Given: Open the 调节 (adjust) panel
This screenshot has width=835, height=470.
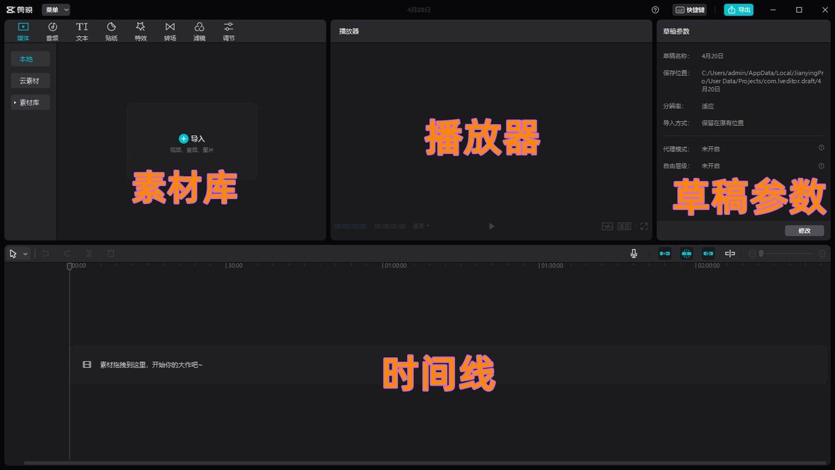Looking at the screenshot, I should click(x=228, y=31).
